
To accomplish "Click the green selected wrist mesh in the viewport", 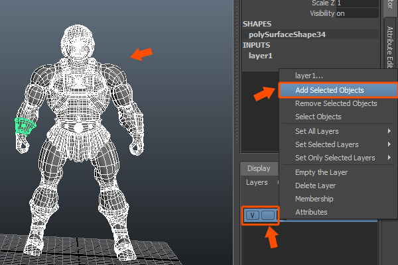I will [25, 126].
